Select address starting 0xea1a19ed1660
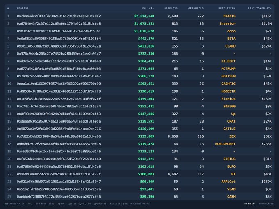The height and width of the screenshot is (209, 279). coord(59,84)
